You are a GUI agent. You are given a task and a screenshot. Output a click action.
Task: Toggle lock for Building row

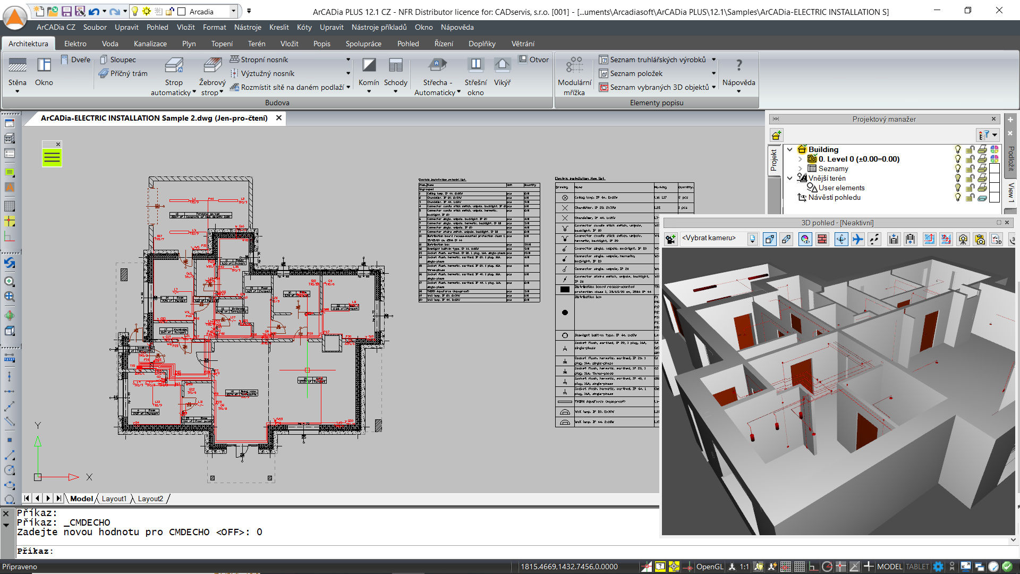pos(970,149)
